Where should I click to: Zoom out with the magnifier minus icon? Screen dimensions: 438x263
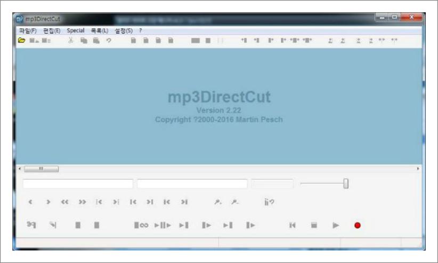[x=235, y=202]
